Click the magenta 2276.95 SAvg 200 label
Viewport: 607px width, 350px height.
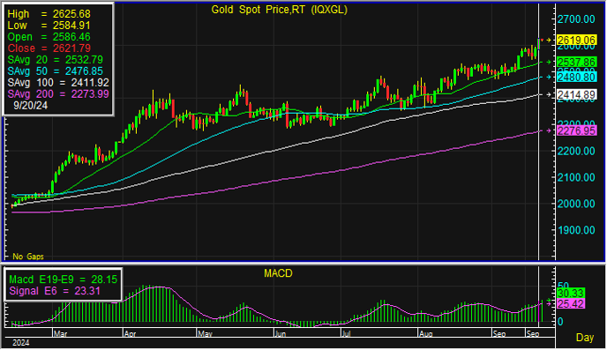(576, 130)
